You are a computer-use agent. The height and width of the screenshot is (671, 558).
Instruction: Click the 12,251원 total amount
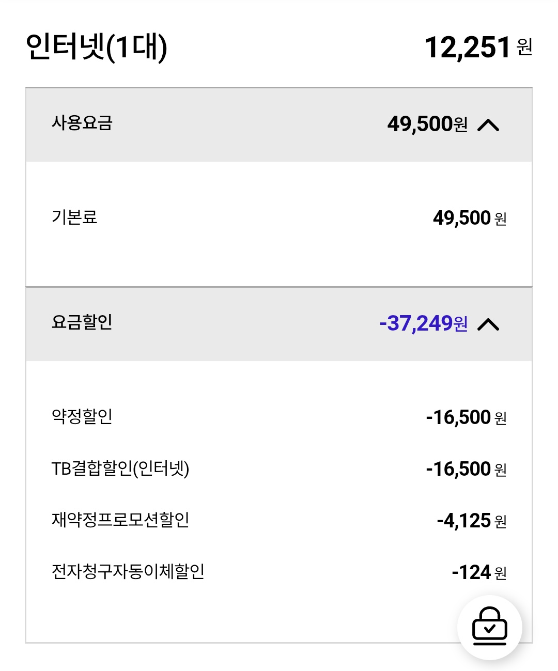tap(468, 48)
